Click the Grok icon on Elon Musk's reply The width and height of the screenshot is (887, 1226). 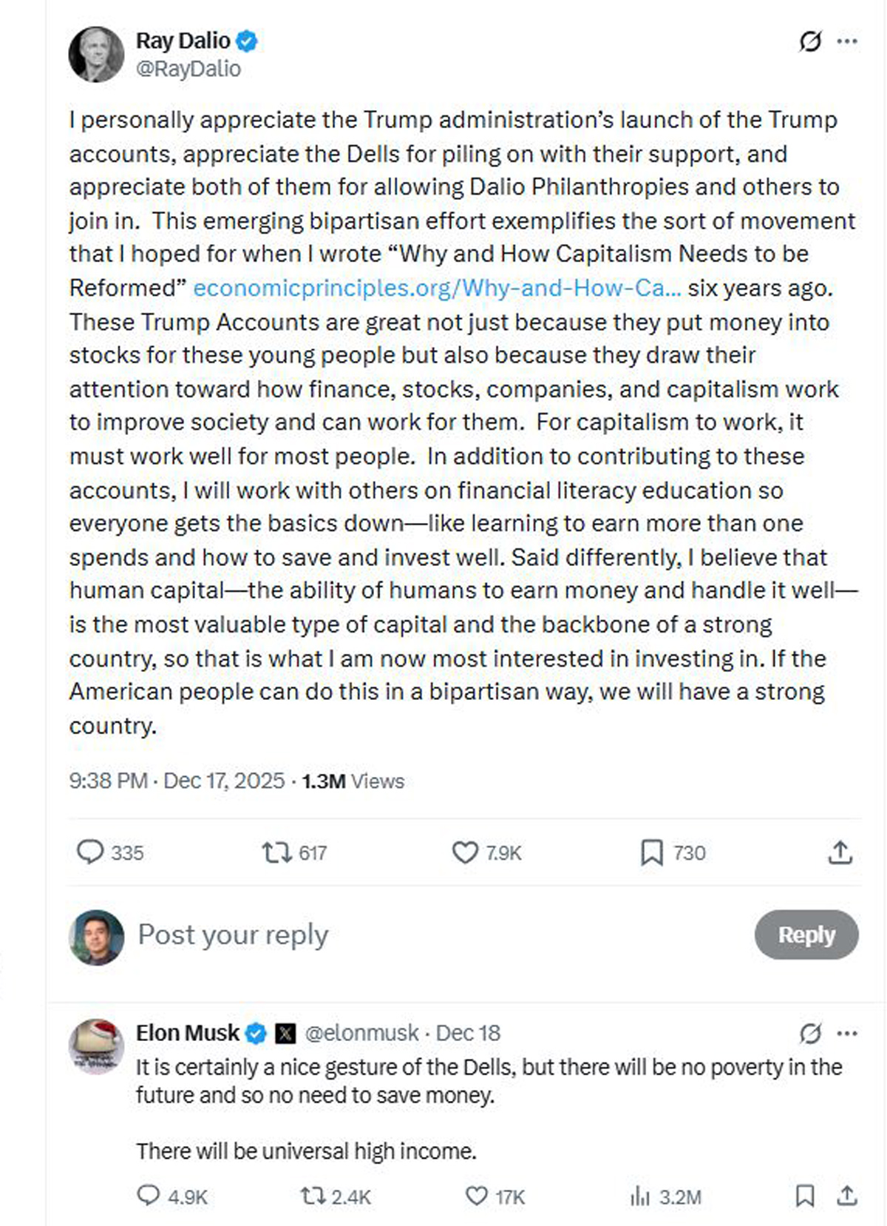(x=810, y=1033)
